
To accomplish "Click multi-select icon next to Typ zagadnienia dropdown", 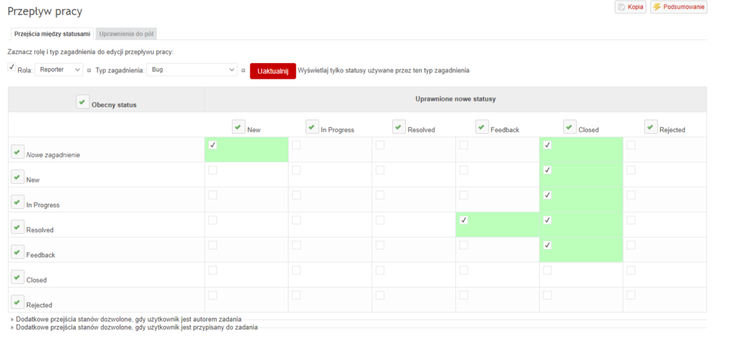I will (x=243, y=71).
